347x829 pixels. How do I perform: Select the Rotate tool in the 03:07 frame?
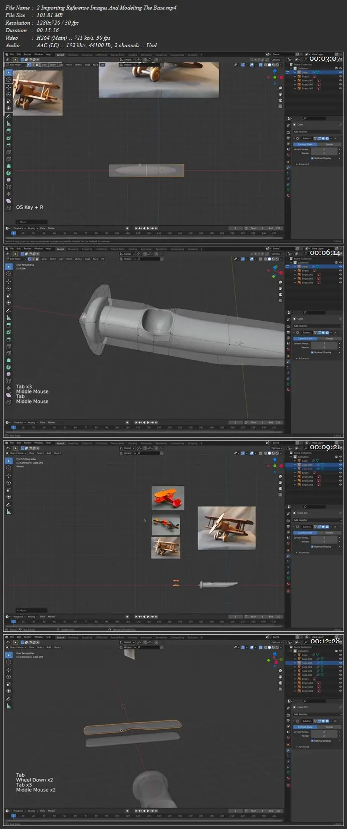9,94
